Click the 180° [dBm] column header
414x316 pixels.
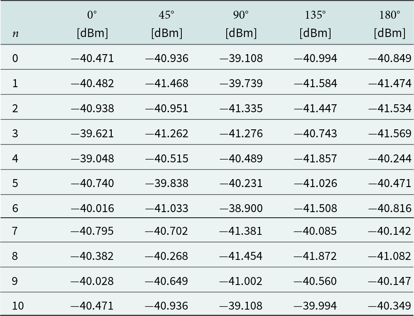pyautogui.click(x=390, y=24)
